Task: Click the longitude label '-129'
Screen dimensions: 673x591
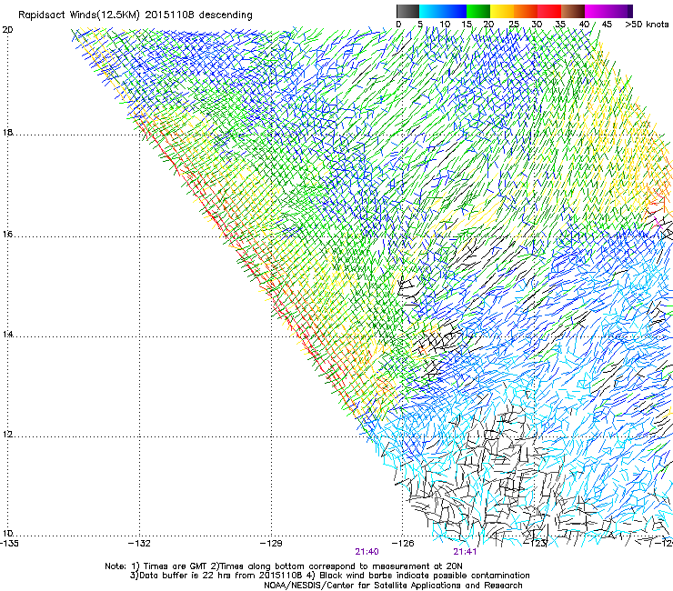Action: coord(271,544)
